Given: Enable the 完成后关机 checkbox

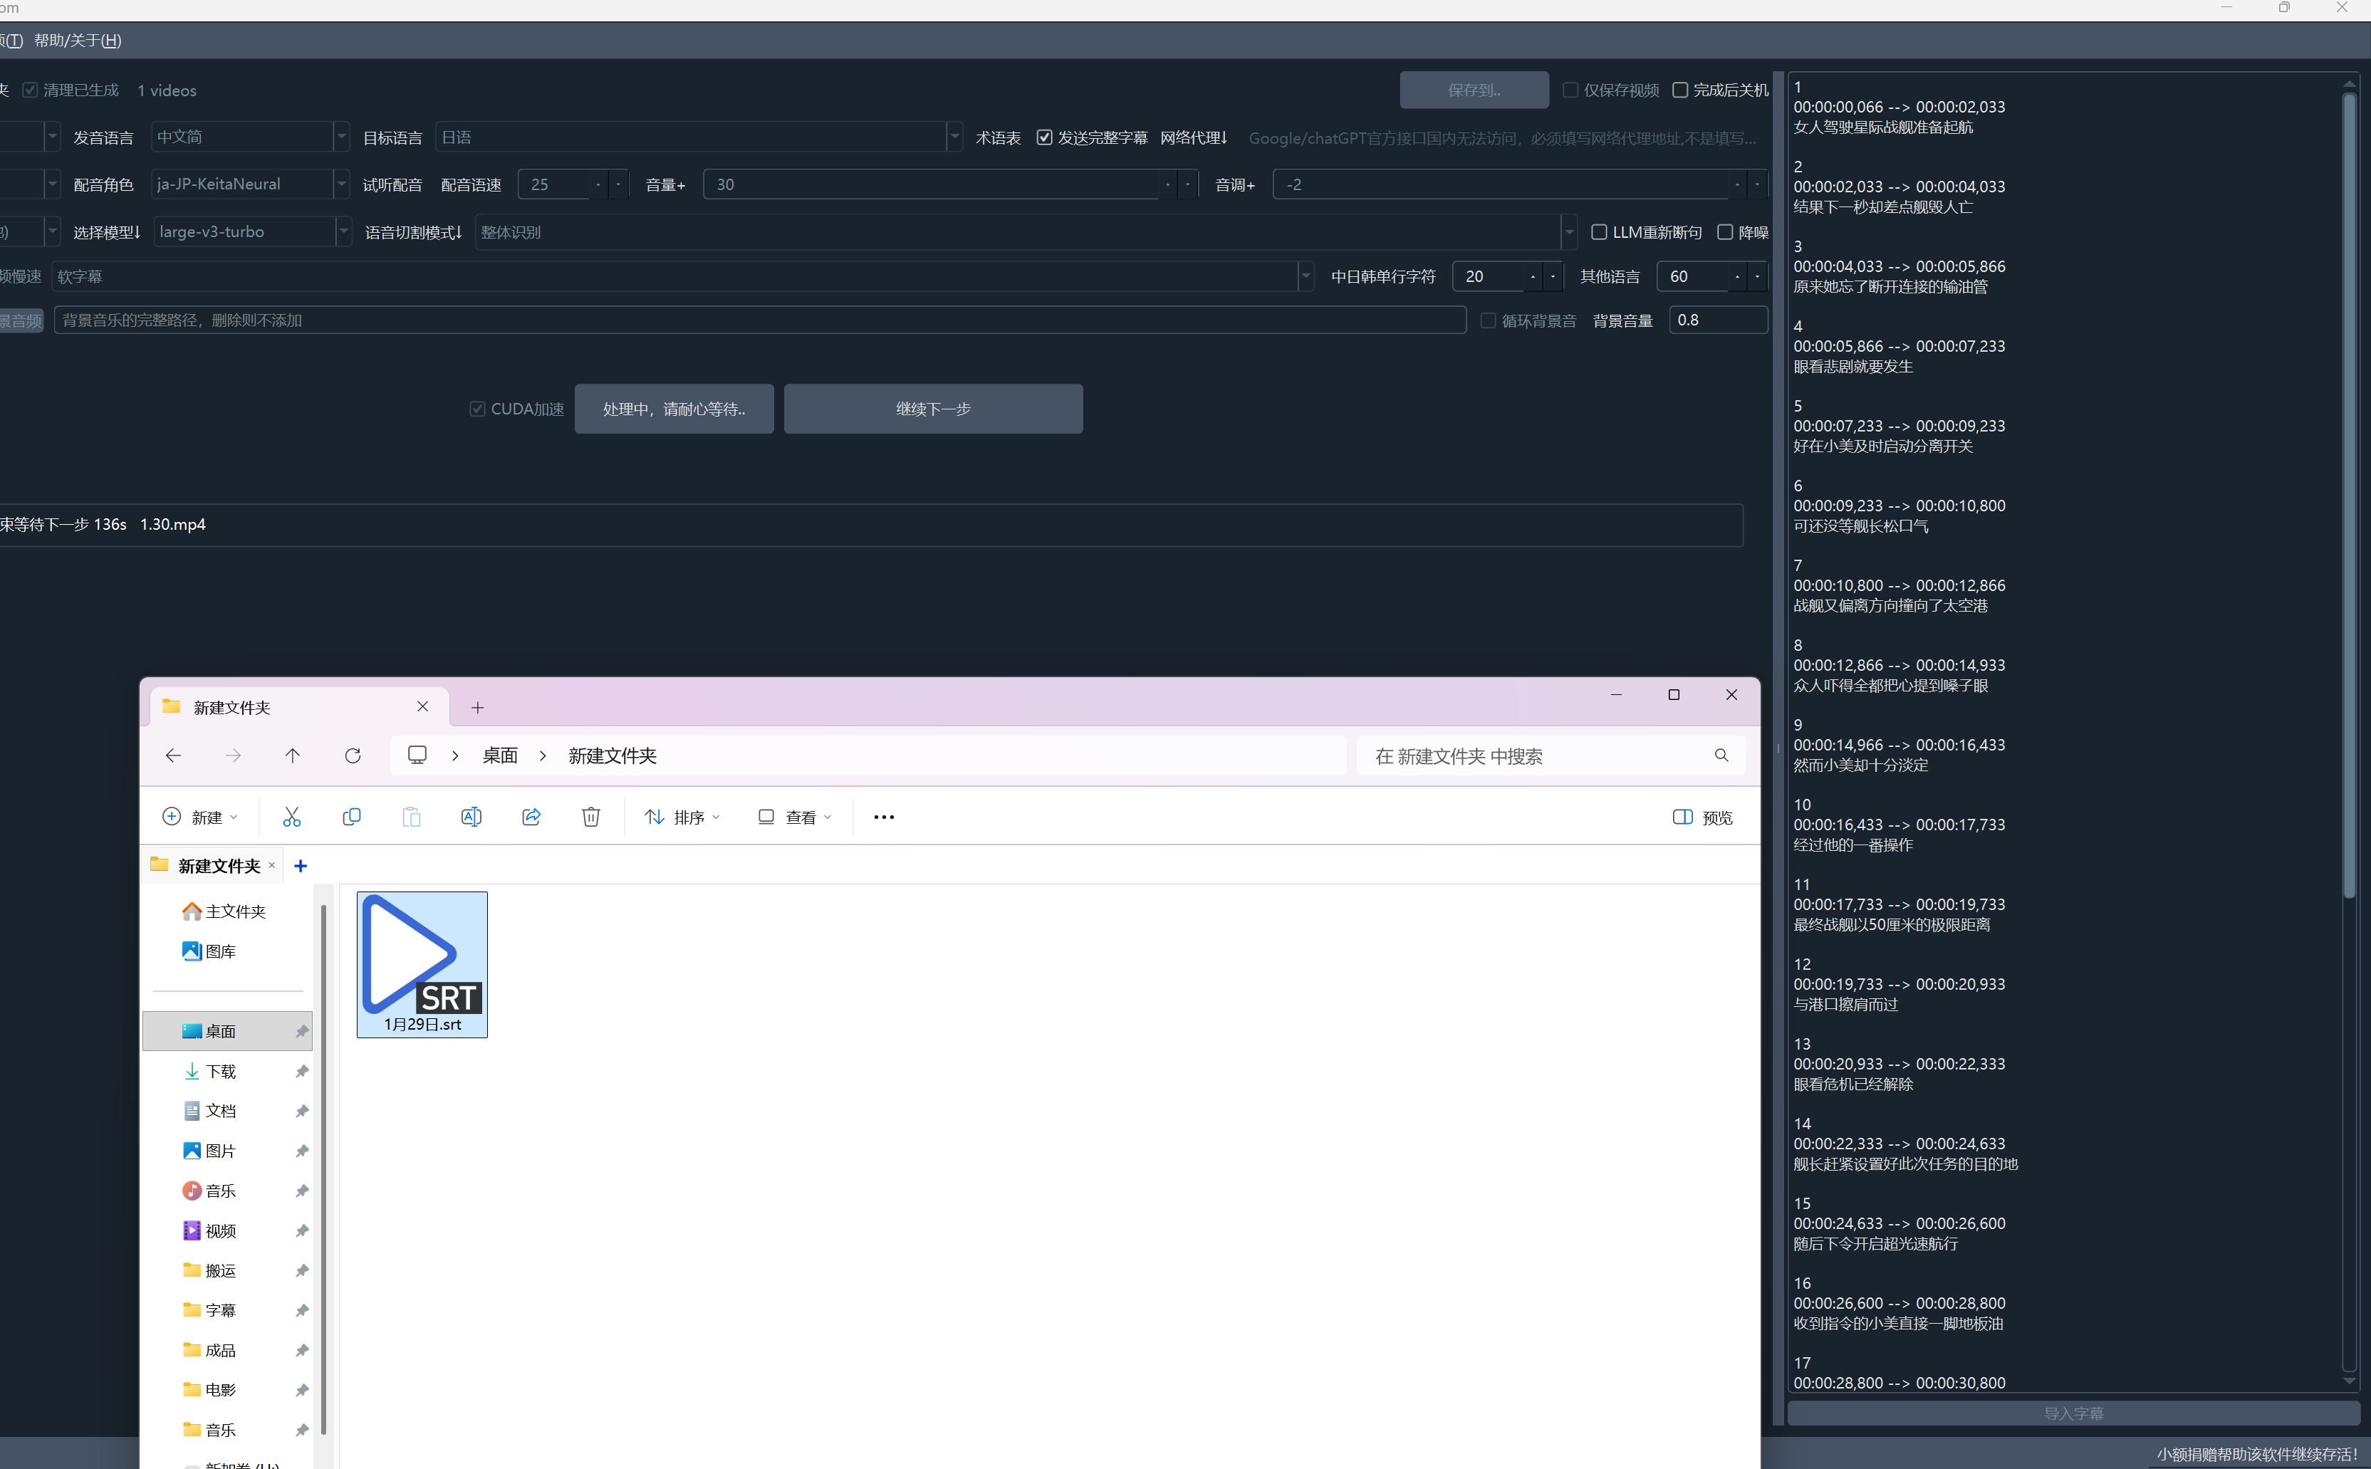Looking at the screenshot, I should [1680, 90].
